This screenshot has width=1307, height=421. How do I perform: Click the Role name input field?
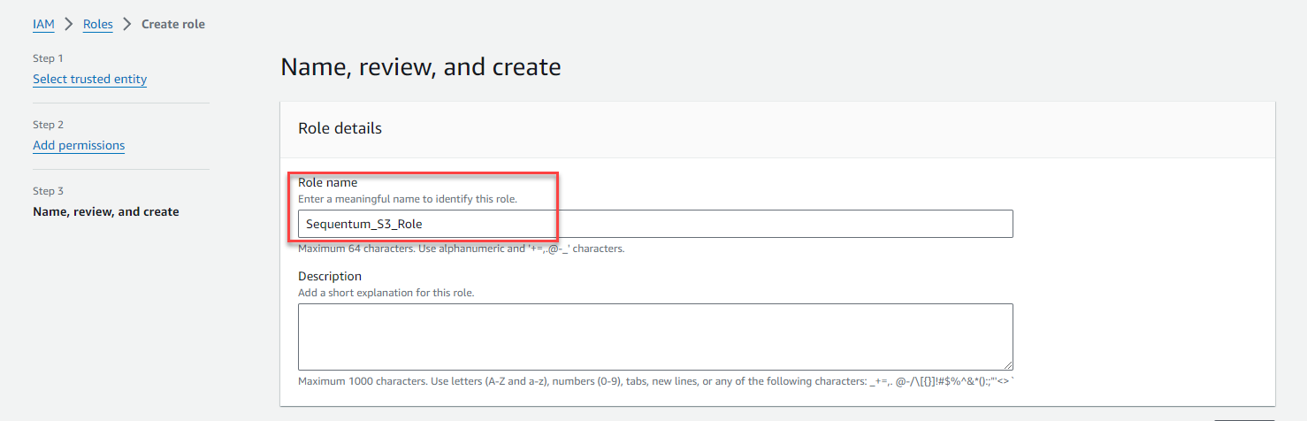point(654,224)
